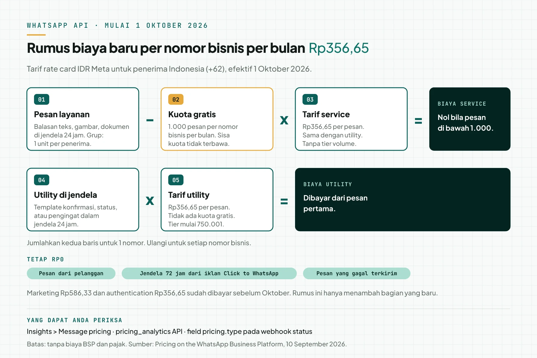This screenshot has width=537, height=358.
Task: Select the 'Pesan dari pelanggan' pill
Action: tap(71, 273)
